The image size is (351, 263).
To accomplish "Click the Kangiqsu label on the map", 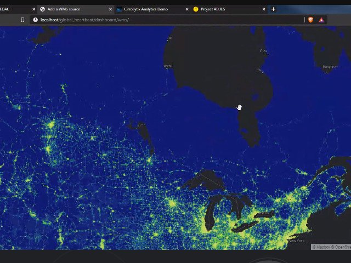I will tap(329, 67).
